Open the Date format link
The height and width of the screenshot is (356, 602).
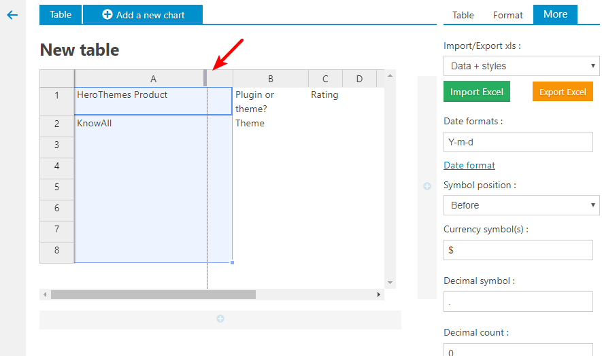[469, 165]
